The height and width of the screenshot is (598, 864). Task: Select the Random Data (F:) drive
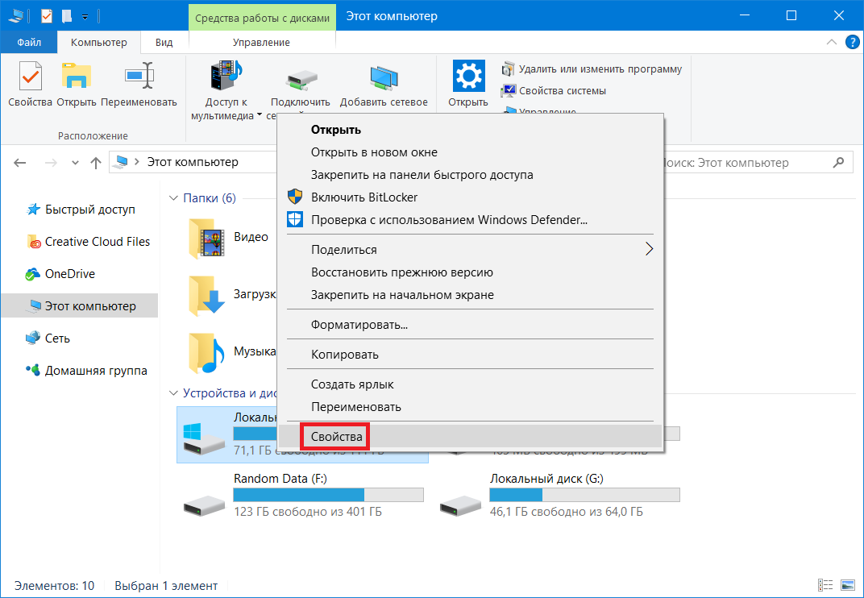click(303, 495)
